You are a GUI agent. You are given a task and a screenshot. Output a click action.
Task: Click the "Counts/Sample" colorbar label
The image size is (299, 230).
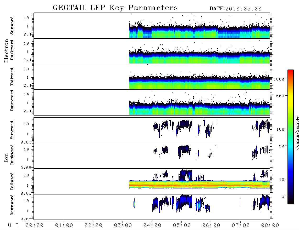click(297, 133)
